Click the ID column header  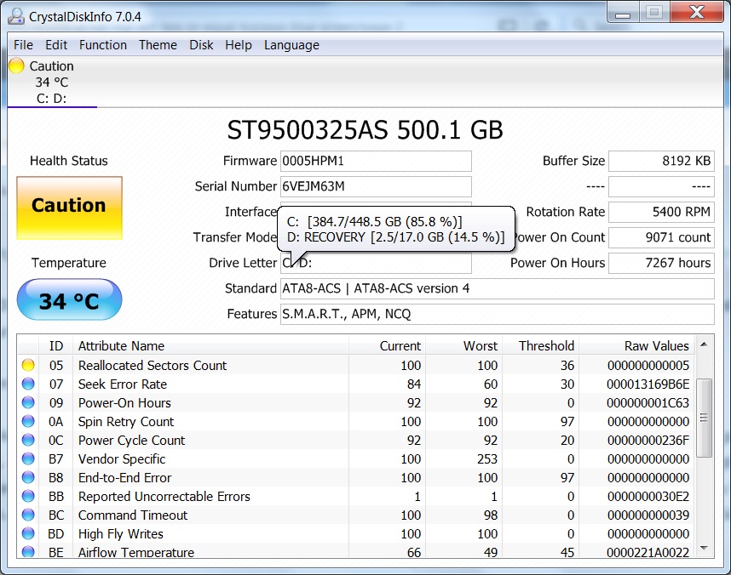point(56,345)
